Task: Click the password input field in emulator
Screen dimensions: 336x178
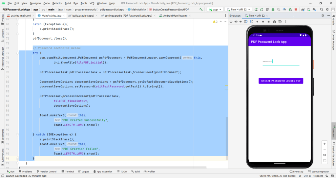Action: coord(281,62)
